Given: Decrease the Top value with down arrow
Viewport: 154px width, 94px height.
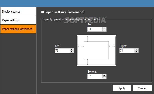Looking at the screenshot, I should coord(104,30).
